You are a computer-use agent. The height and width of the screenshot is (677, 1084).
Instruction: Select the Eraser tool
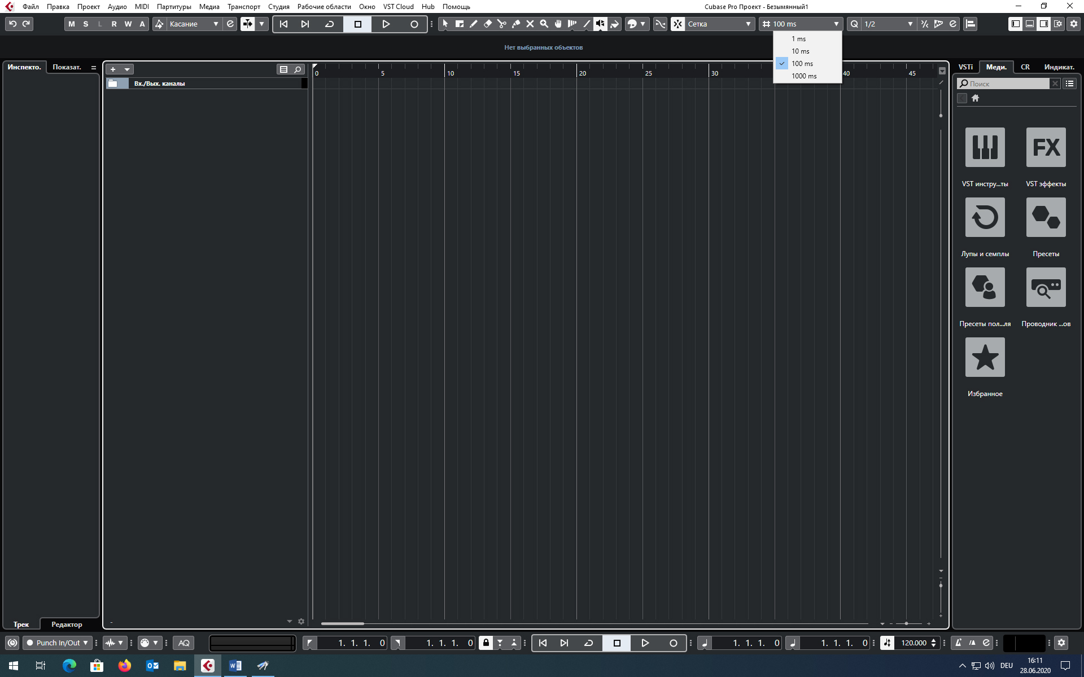tap(488, 24)
